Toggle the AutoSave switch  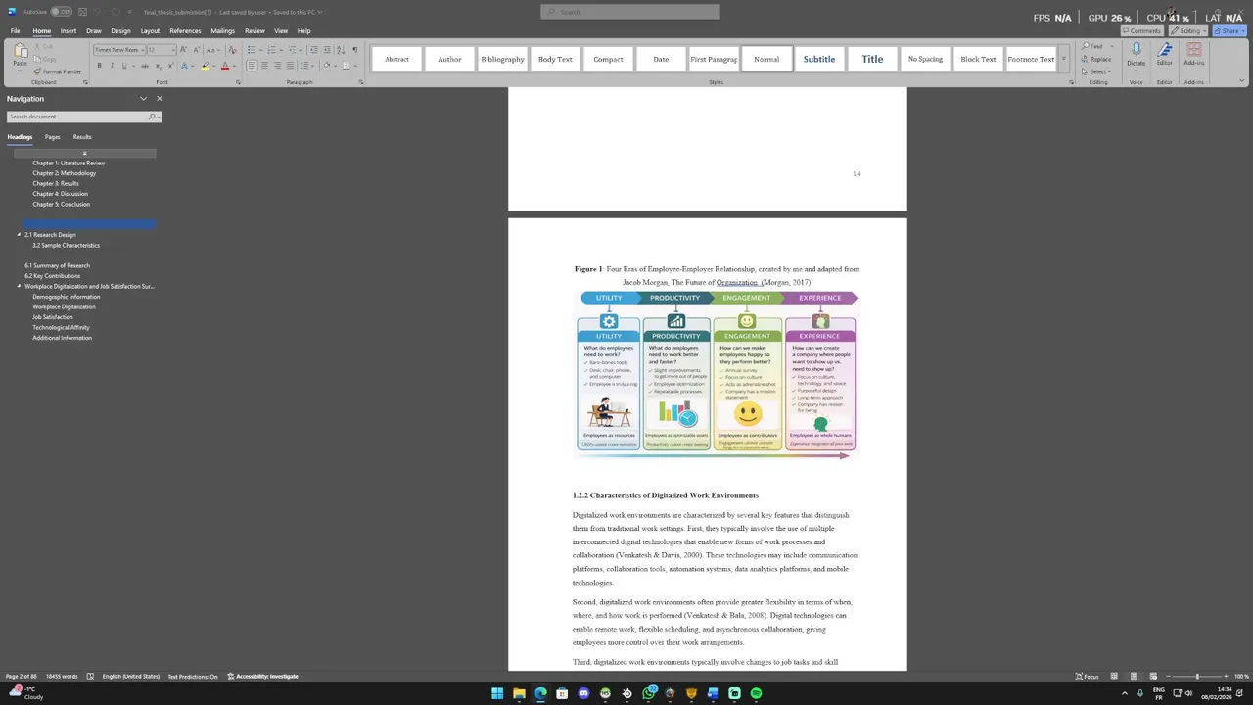pyautogui.click(x=61, y=12)
